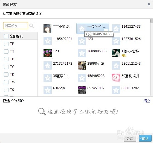Click friend name 458985208

pos(96,76)
